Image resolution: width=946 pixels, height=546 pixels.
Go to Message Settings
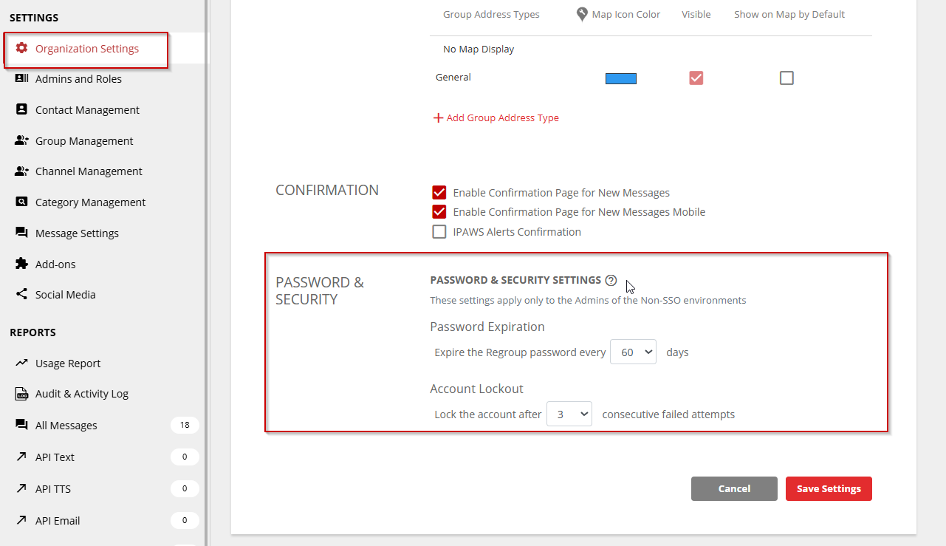[x=77, y=233]
